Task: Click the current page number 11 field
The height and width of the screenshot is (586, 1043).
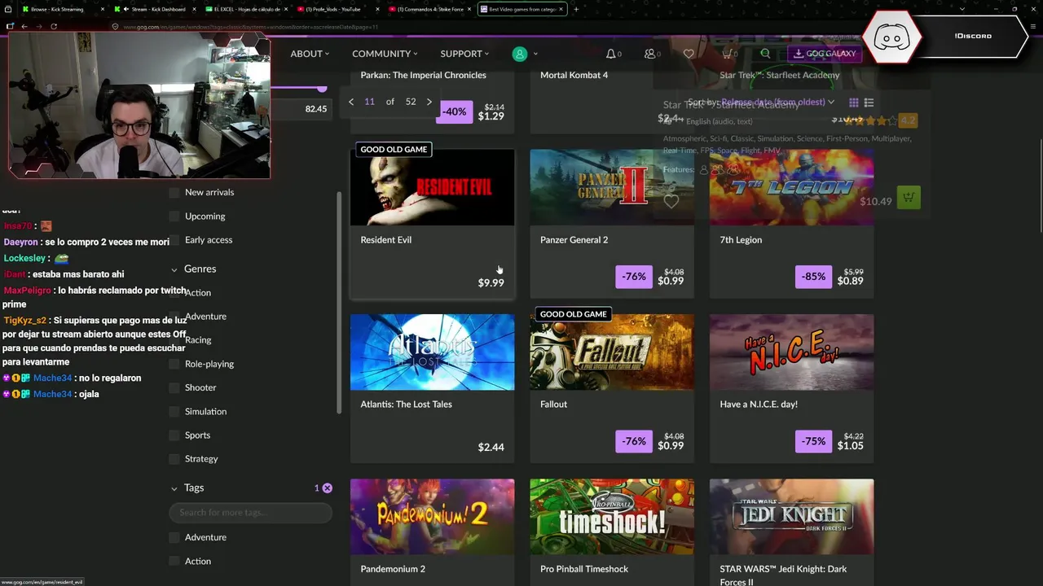Action: 369,102
